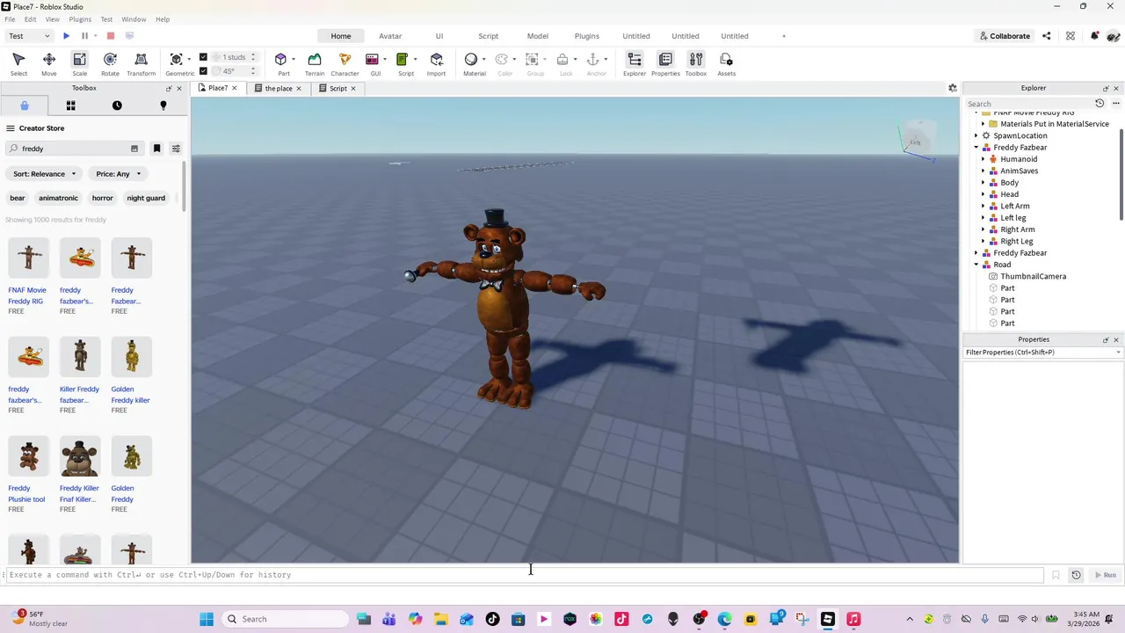Switch to the Model ribbon tab
1125x633 pixels.
538,36
